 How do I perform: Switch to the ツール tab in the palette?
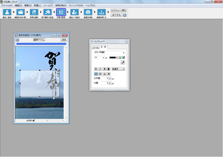click(95, 47)
